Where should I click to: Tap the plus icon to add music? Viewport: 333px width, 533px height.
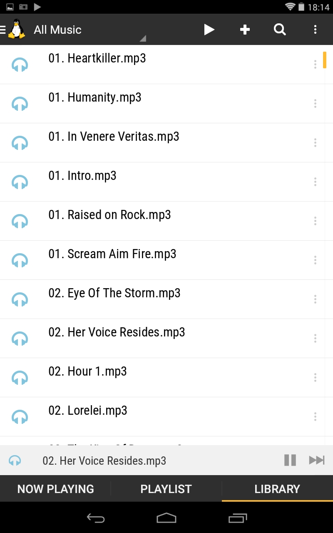[x=245, y=30]
